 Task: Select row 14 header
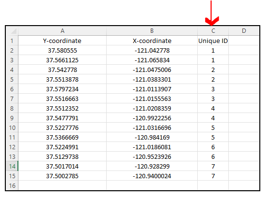point(12,166)
